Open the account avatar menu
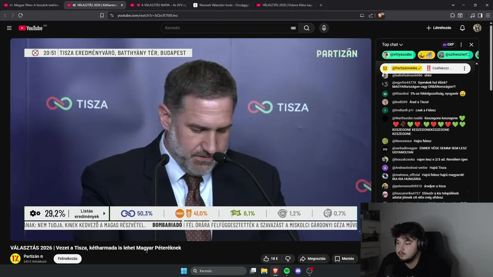This screenshot has height=277, width=493. tap(477, 28)
